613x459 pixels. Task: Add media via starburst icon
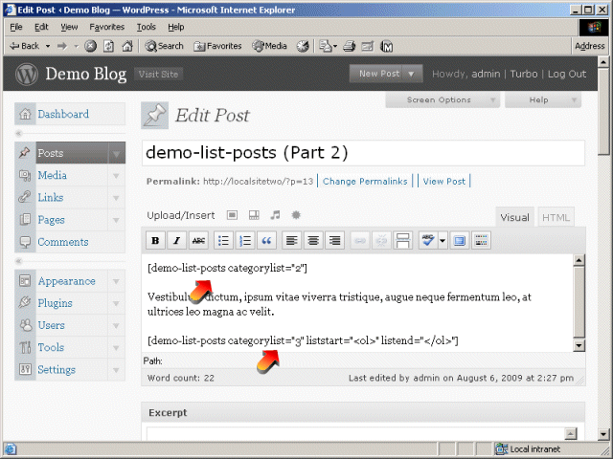pos(296,215)
